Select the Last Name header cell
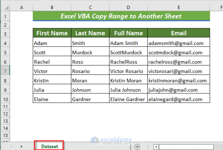Viewport: 223px width, 150px height. coord(90,33)
